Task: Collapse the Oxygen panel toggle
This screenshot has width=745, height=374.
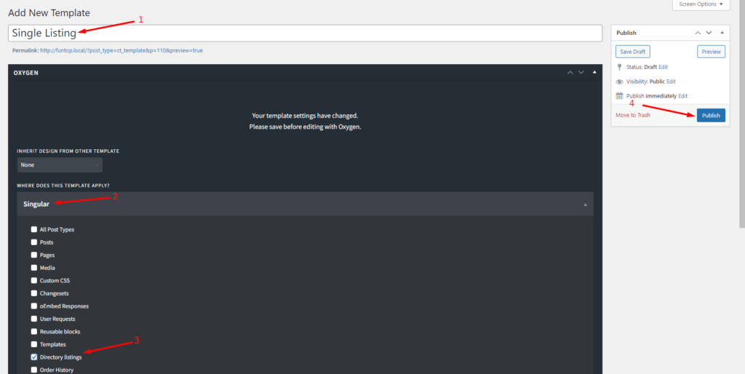Action: click(594, 73)
